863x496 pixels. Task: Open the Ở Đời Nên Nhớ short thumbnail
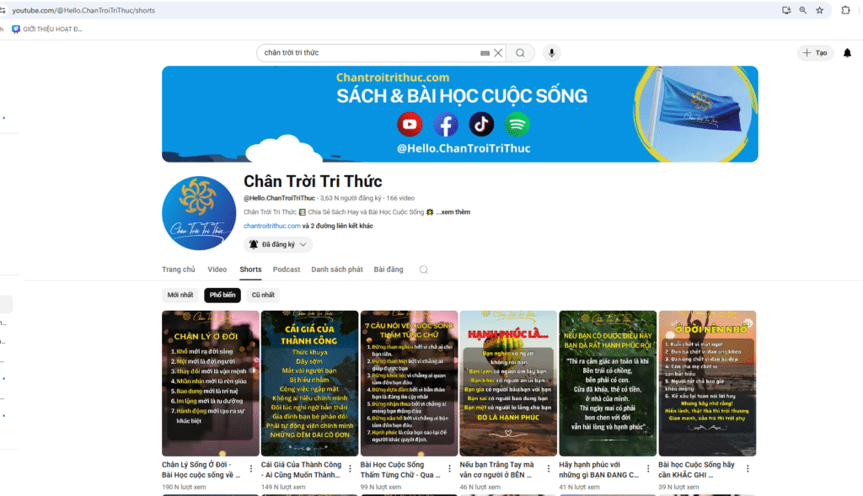pos(707,383)
